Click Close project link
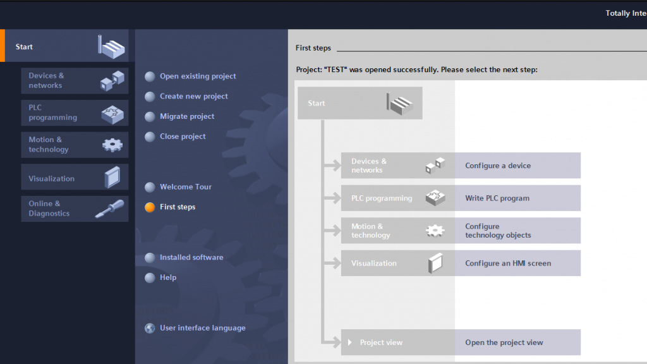This screenshot has height=364, width=647. click(x=183, y=136)
